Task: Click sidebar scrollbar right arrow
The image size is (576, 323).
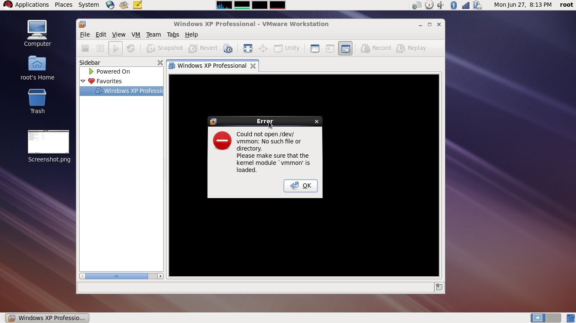Action: pyautogui.click(x=160, y=276)
